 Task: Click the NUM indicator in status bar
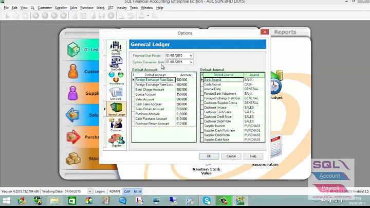[x=137, y=192]
